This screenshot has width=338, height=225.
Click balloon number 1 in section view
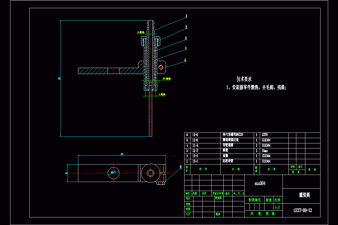[x=186, y=16]
